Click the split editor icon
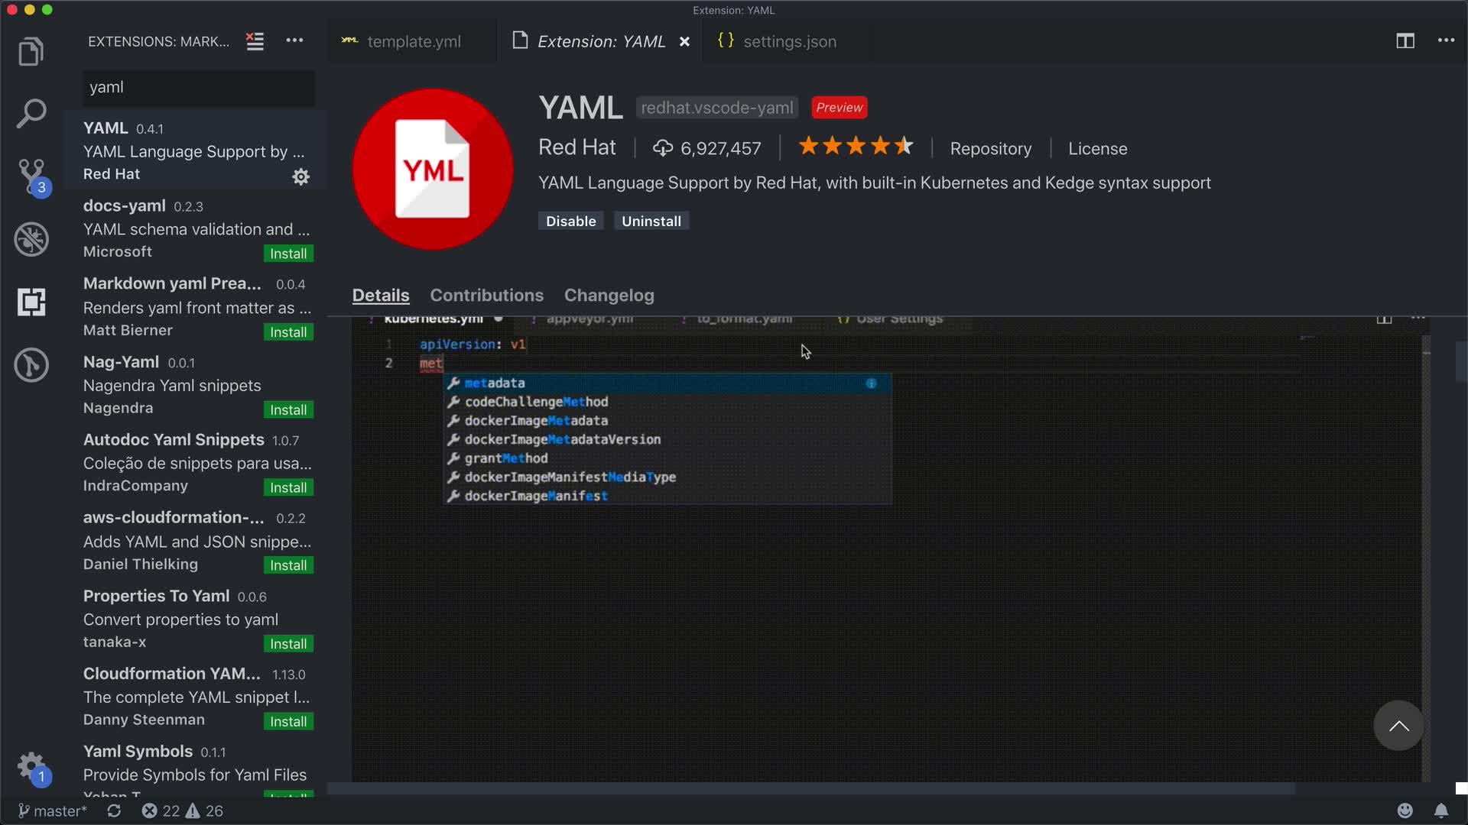 1405,41
